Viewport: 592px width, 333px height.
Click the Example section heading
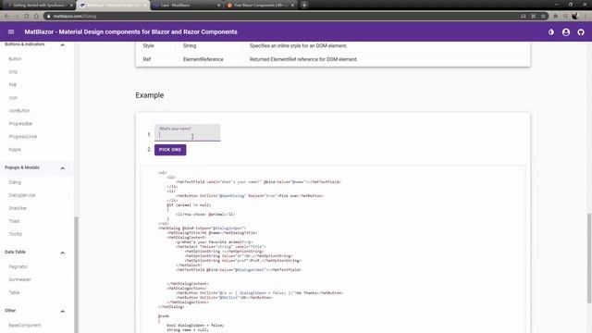150,95
